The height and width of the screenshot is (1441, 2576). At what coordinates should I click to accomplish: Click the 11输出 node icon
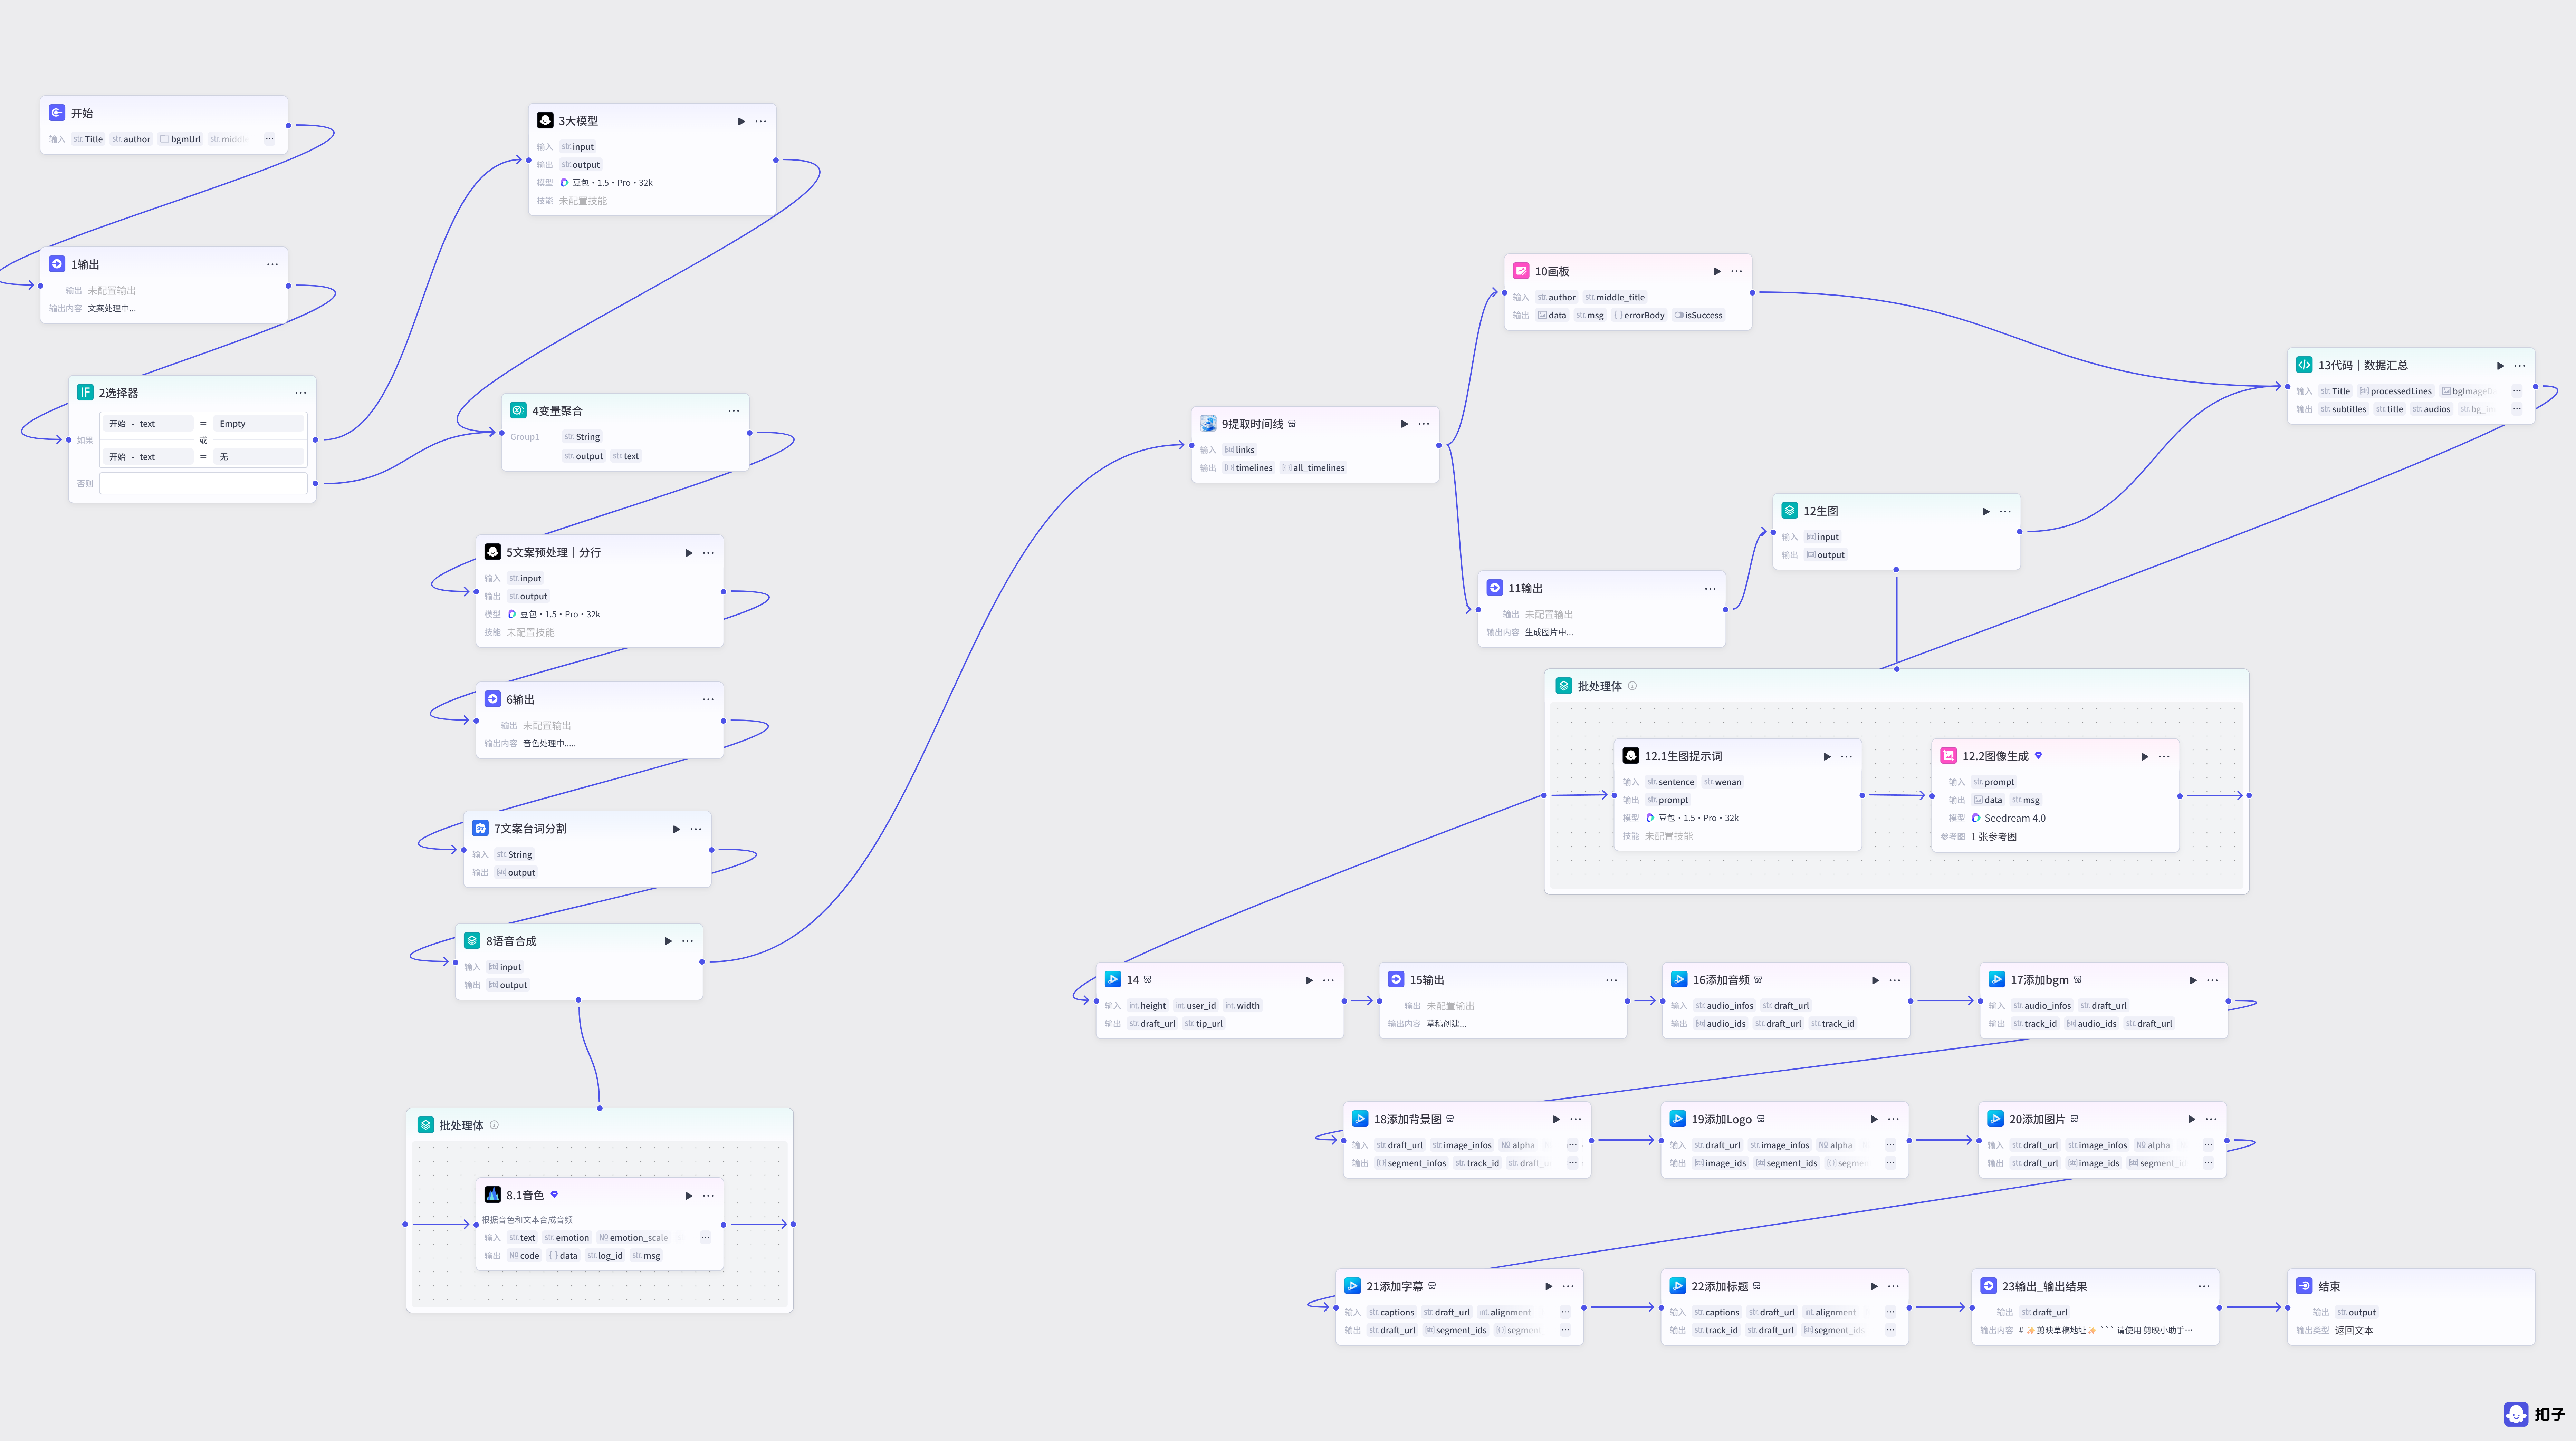click(1495, 588)
